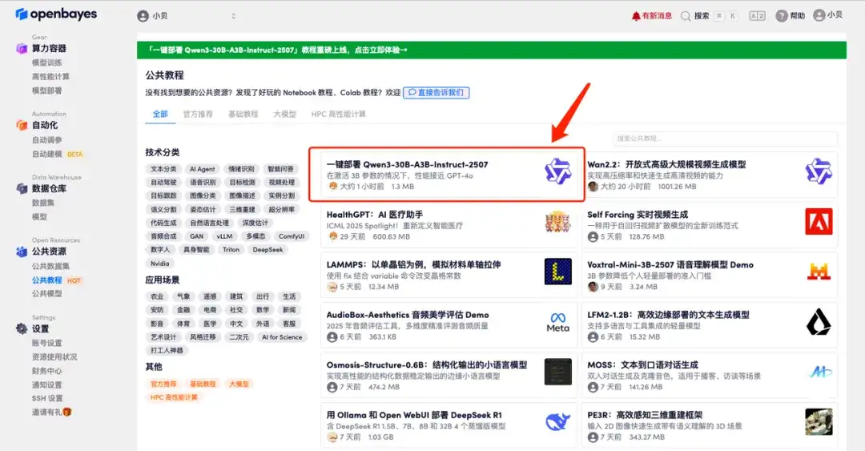The image size is (865, 451).
Task: Click the Qwen logo on Qwen3-30B-A3B card
Action: pos(557,171)
